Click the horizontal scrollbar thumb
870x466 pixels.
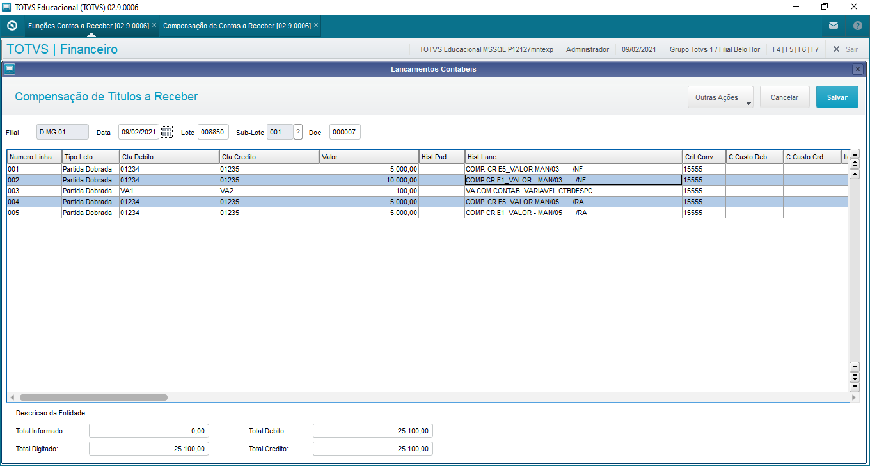93,398
